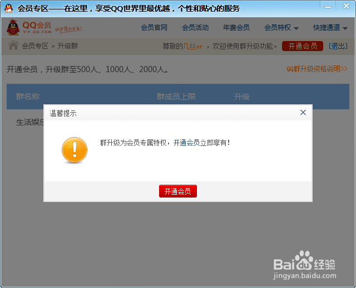Screen dimensions: 356x288
Task: Click the 几丝er username link
Action: click(x=192, y=46)
